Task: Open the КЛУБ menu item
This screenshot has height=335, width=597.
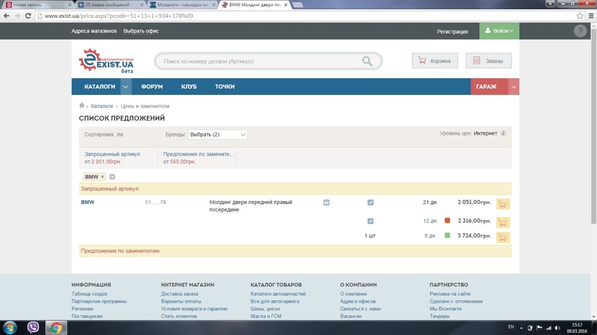Action: [x=189, y=87]
